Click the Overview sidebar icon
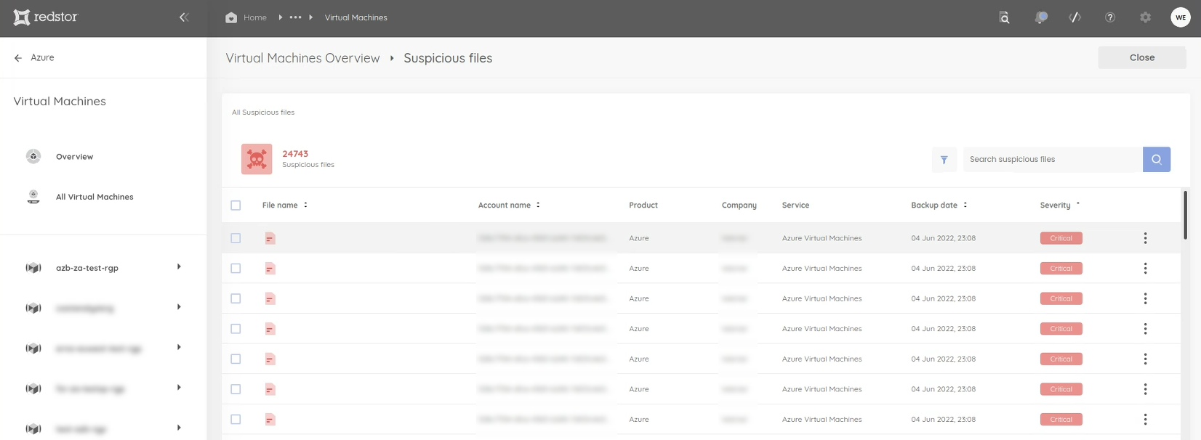This screenshot has height=440, width=1201. point(33,156)
